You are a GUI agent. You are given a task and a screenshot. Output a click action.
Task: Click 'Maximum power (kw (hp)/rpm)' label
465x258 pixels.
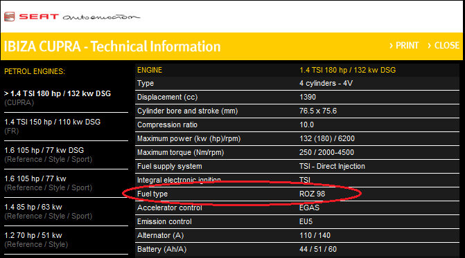click(189, 139)
